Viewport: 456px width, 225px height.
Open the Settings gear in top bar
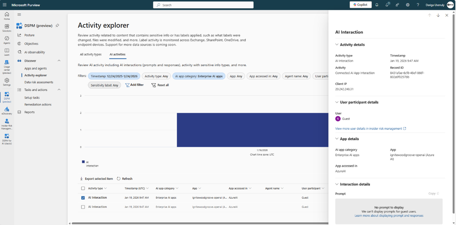click(408, 5)
